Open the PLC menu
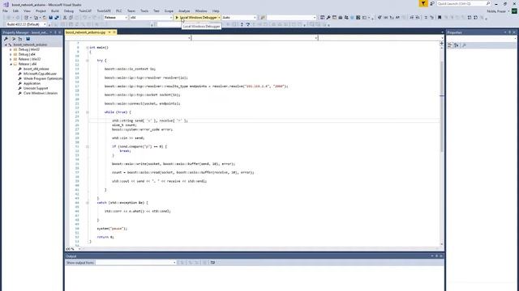The height and width of the screenshot is (291, 519). coord(119,11)
